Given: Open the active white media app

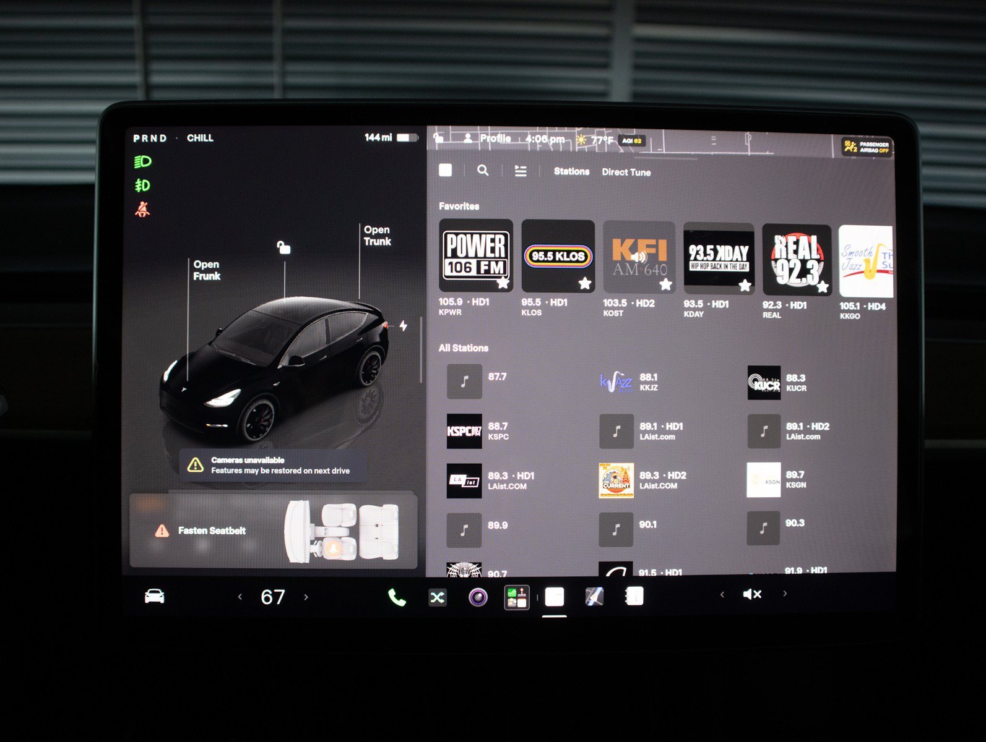Looking at the screenshot, I should tap(555, 597).
